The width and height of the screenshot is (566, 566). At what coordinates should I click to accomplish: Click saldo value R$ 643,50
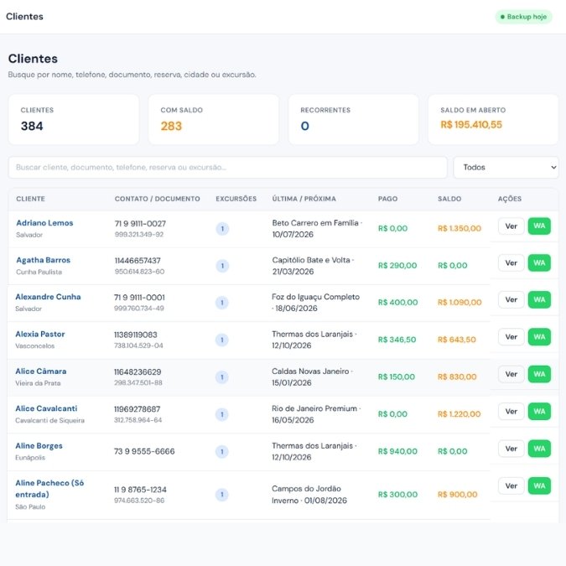point(457,340)
